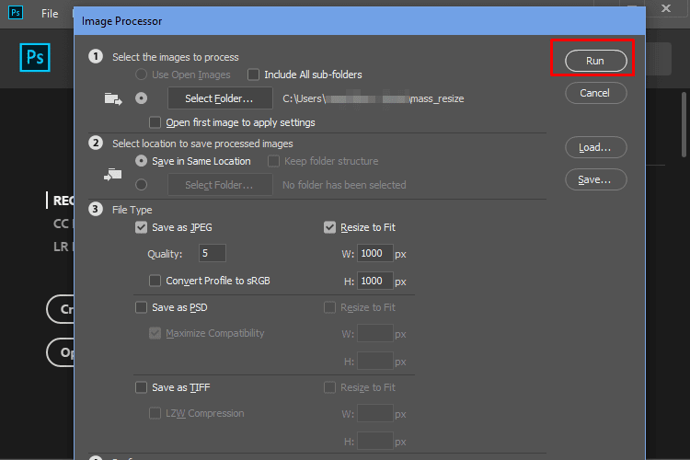Image resolution: width=690 pixels, height=460 pixels.
Task: Click the vertical scrollbar behind the dialog
Action: coord(684,124)
